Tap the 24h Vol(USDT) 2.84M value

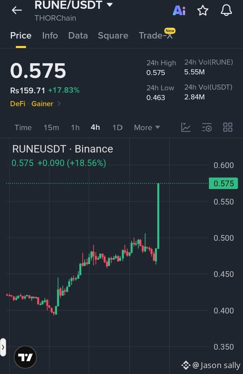194,97
